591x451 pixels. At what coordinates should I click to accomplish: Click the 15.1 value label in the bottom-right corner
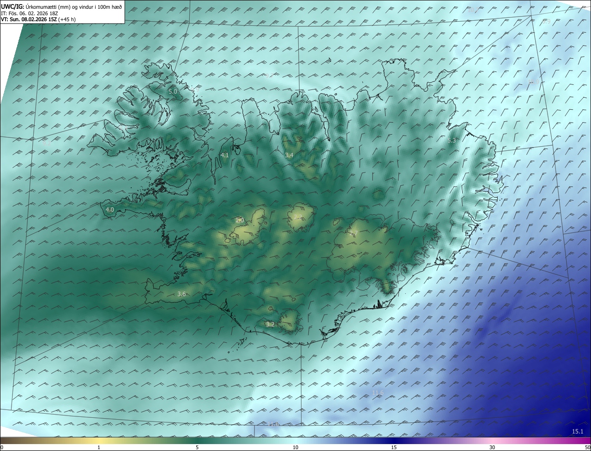point(578,432)
